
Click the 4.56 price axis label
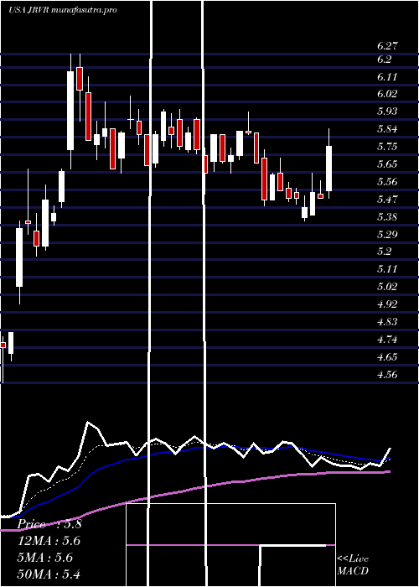click(387, 375)
